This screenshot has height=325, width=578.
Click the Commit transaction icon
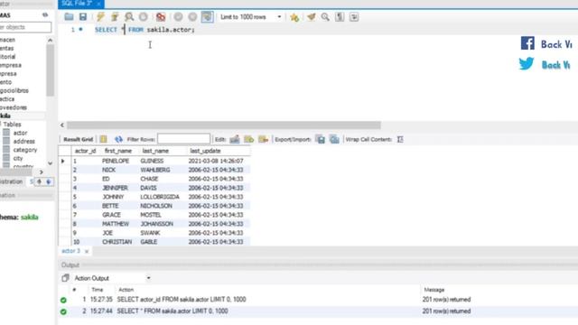point(179,16)
